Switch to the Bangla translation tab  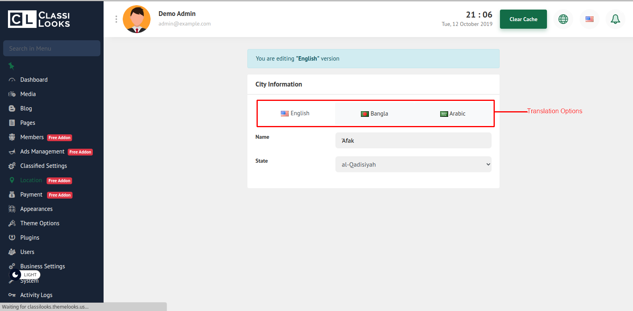click(x=374, y=114)
